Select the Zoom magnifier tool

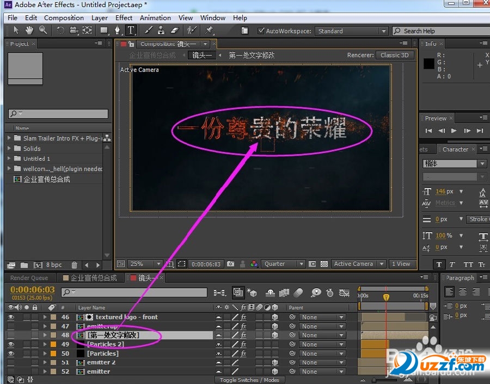pyautogui.click(x=43, y=31)
